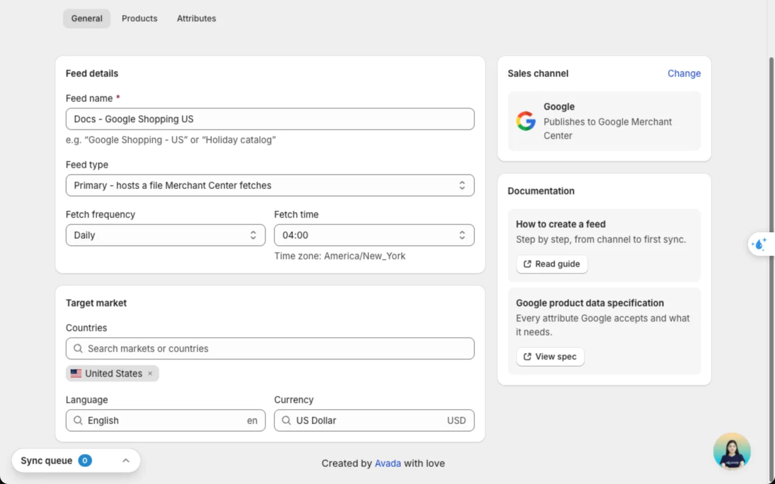Screen dimensions: 775x484
Task: Click the 'Feed details' heading
Action: [92, 73]
